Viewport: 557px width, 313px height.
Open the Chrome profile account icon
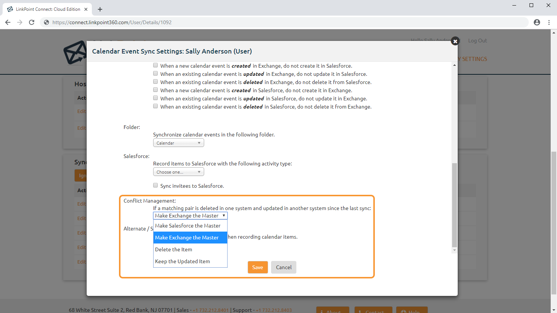(x=537, y=22)
